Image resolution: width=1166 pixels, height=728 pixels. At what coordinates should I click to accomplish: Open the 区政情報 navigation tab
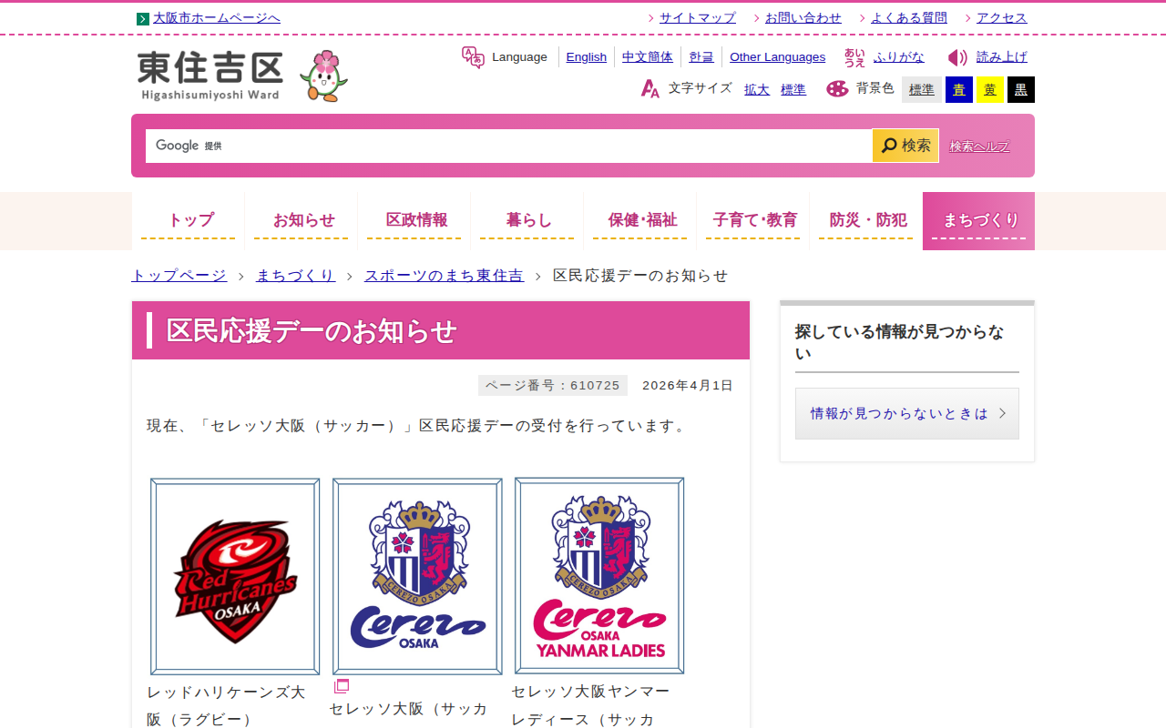pyautogui.click(x=414, y=221)
